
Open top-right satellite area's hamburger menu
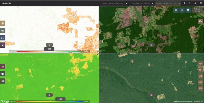(x=151, y=45)
